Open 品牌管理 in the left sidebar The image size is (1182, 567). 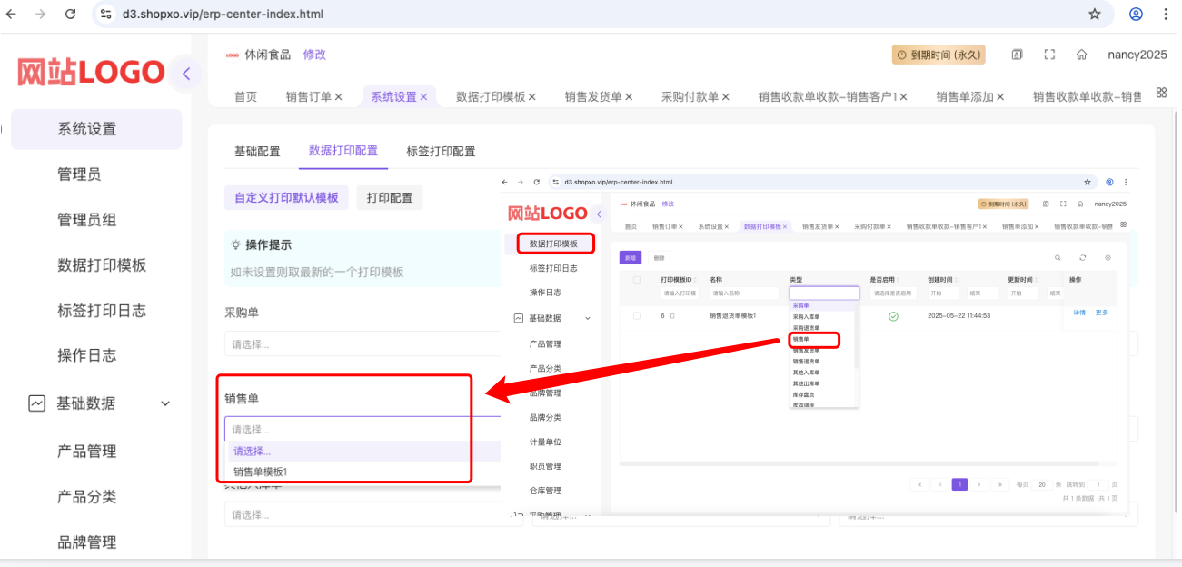click(x=86, y=542)
